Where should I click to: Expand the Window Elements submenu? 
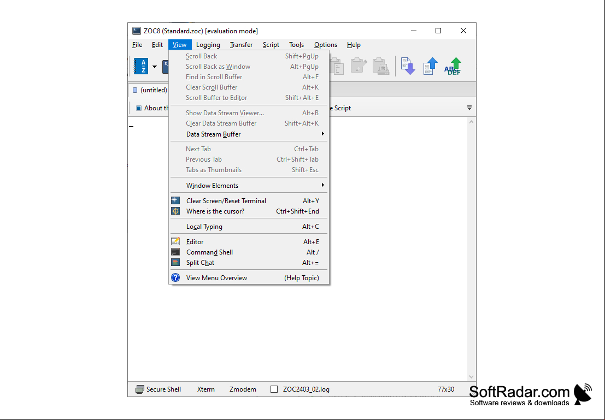[249, 185]
